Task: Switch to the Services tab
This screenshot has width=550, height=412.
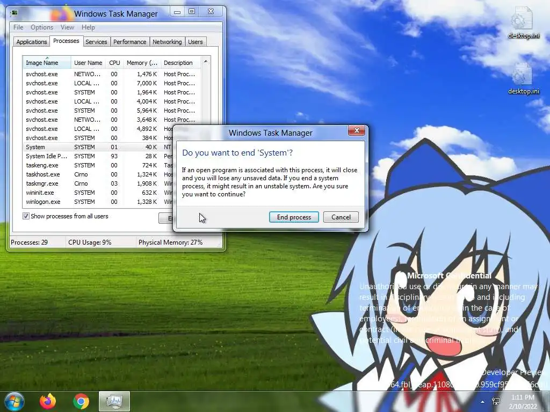Action: click(x=96, y=42)
